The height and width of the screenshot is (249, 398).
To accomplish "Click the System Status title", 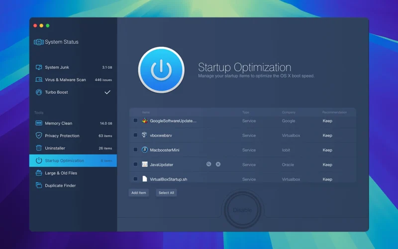I will [x=62, y=42].
